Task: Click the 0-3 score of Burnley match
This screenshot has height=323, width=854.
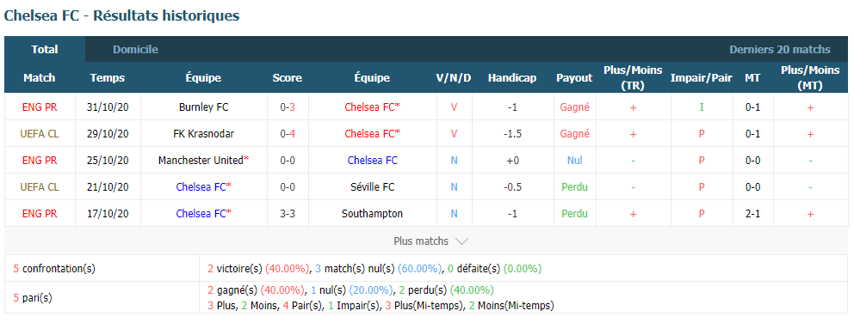Action: [288, 107]
